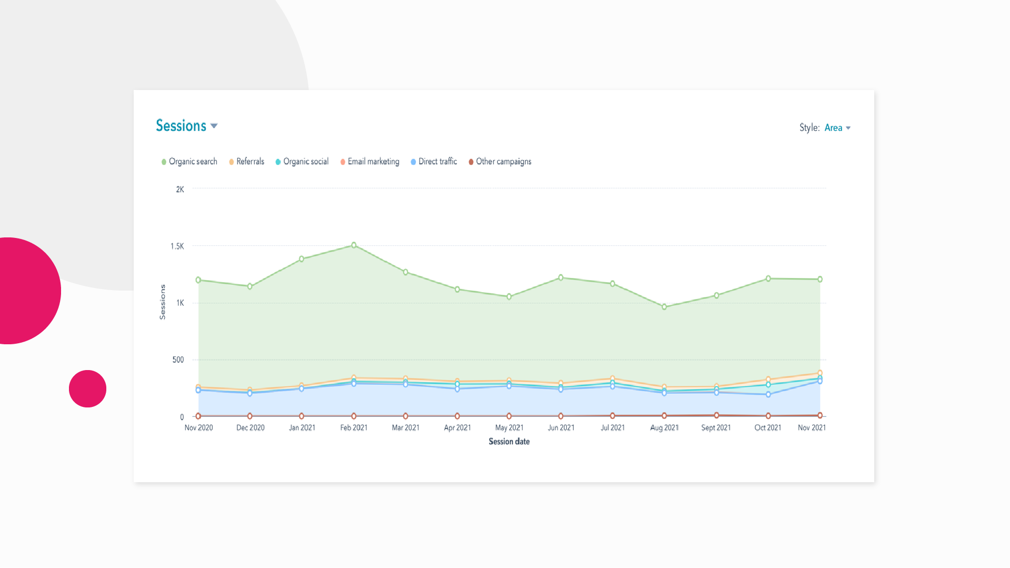
Task: Open the Style Area dropdown
Action: tap(837, 128)
